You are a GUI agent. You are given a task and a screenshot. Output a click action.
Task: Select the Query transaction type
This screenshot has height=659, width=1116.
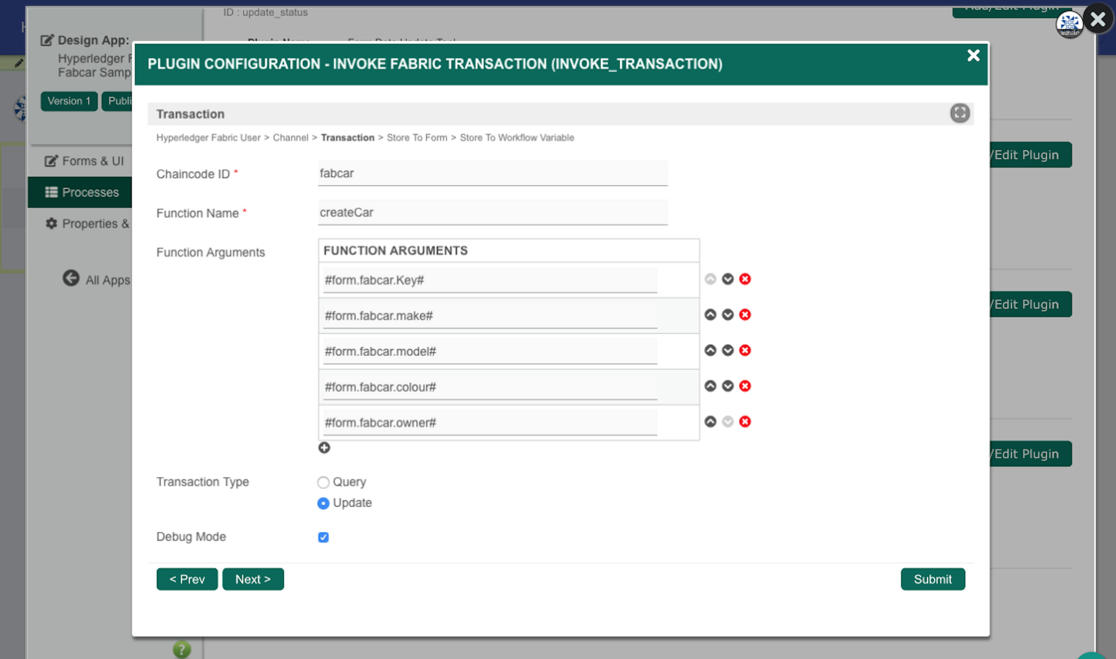pyautogui.click(x=323, y=482)
